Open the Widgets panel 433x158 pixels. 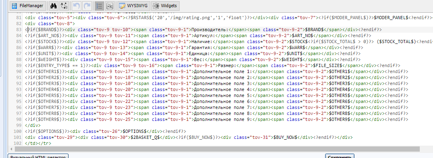point(166,6)
